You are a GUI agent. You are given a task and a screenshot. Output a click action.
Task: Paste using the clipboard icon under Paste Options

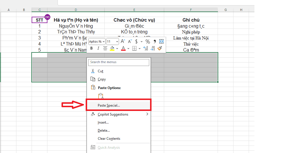click(x=101, y=96)
